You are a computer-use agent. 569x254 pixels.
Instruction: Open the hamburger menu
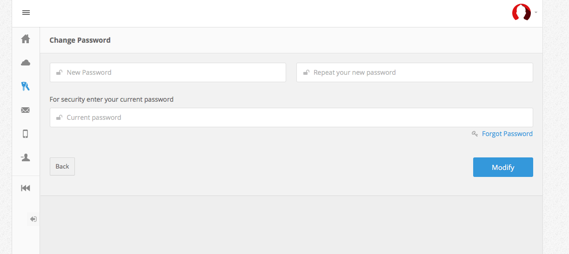tap(26, 13)
